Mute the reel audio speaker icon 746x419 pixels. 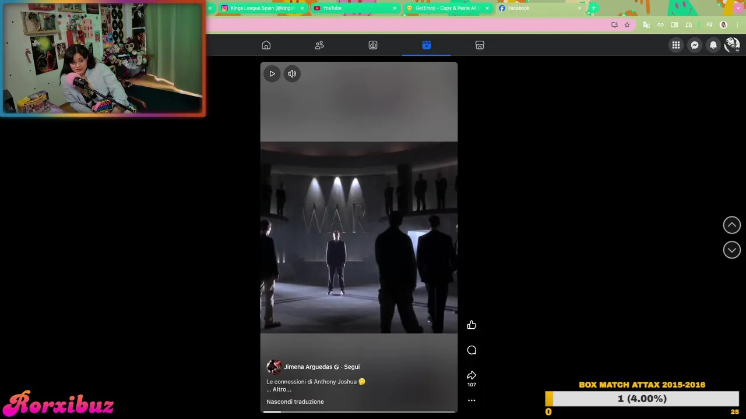click(292, 74)
